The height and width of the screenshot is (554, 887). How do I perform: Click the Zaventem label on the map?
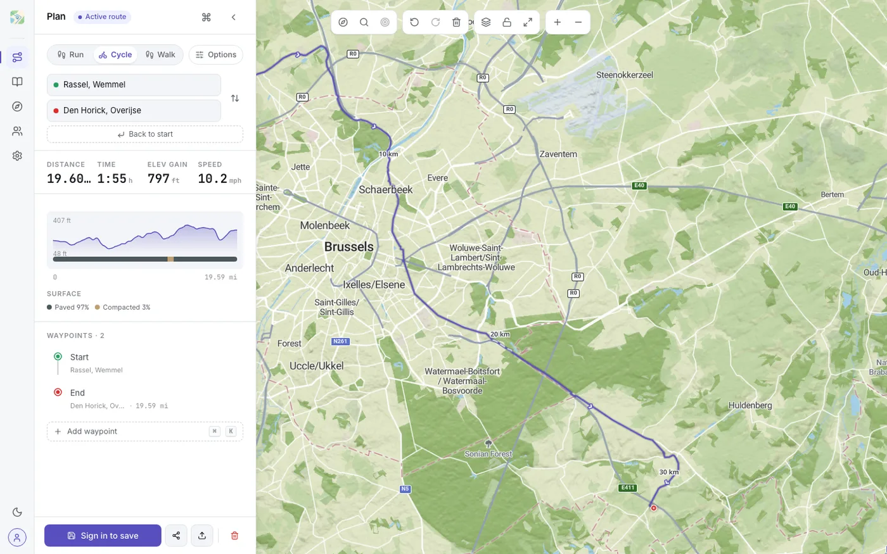click(x=558, y=154)
